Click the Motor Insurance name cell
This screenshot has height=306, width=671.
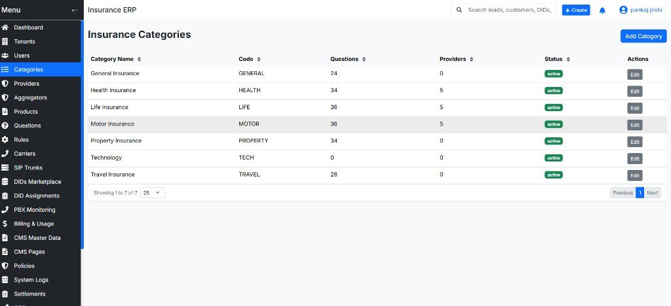(112, 124)
